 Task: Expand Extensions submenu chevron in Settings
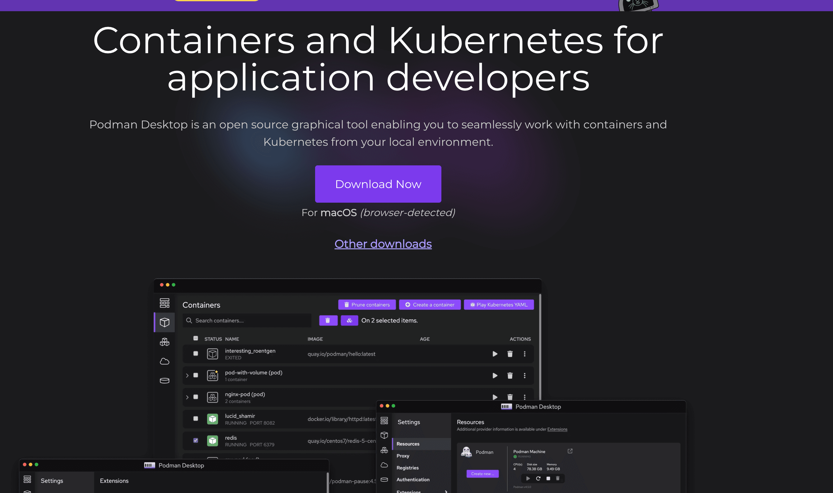(446, 491)
